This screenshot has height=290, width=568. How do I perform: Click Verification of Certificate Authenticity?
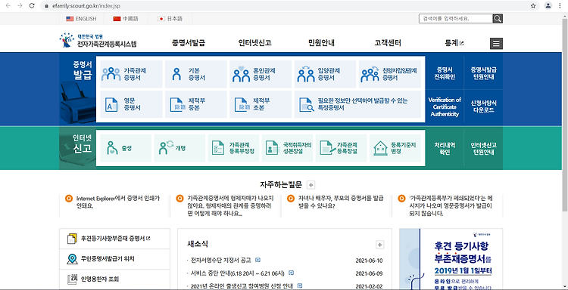click(x=445, y=107)
